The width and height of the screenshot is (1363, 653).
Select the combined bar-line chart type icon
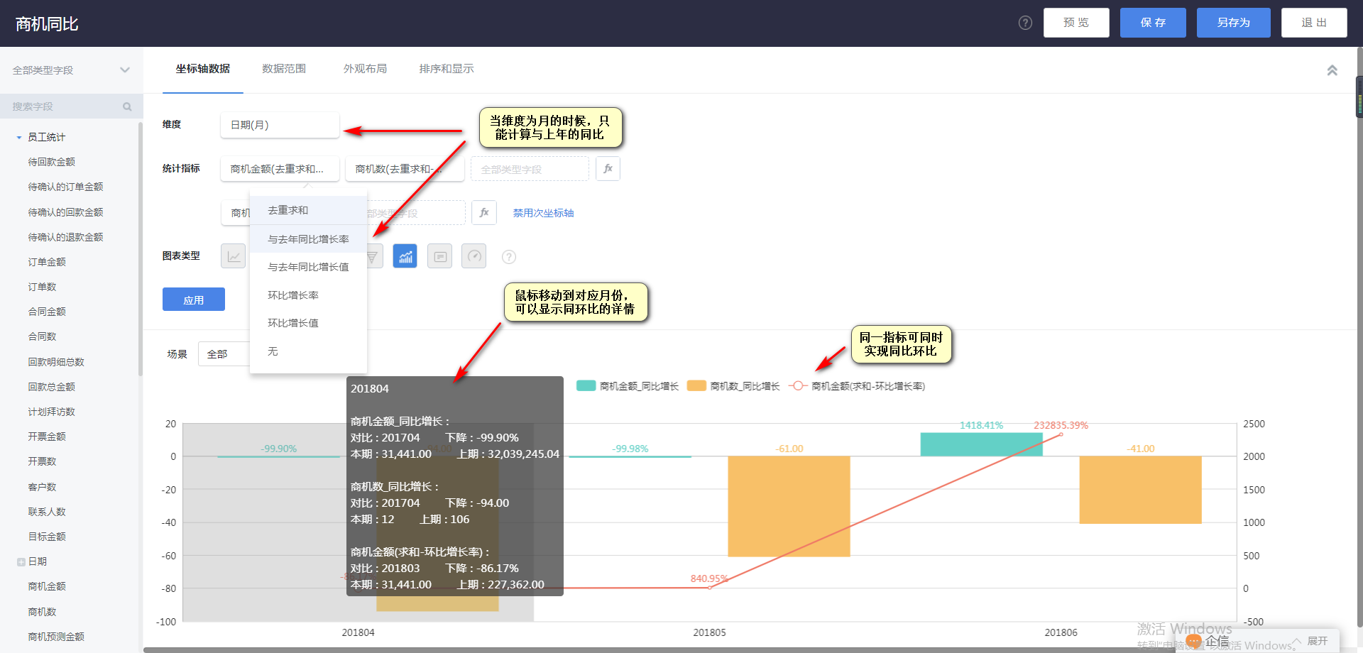[405, 256]
